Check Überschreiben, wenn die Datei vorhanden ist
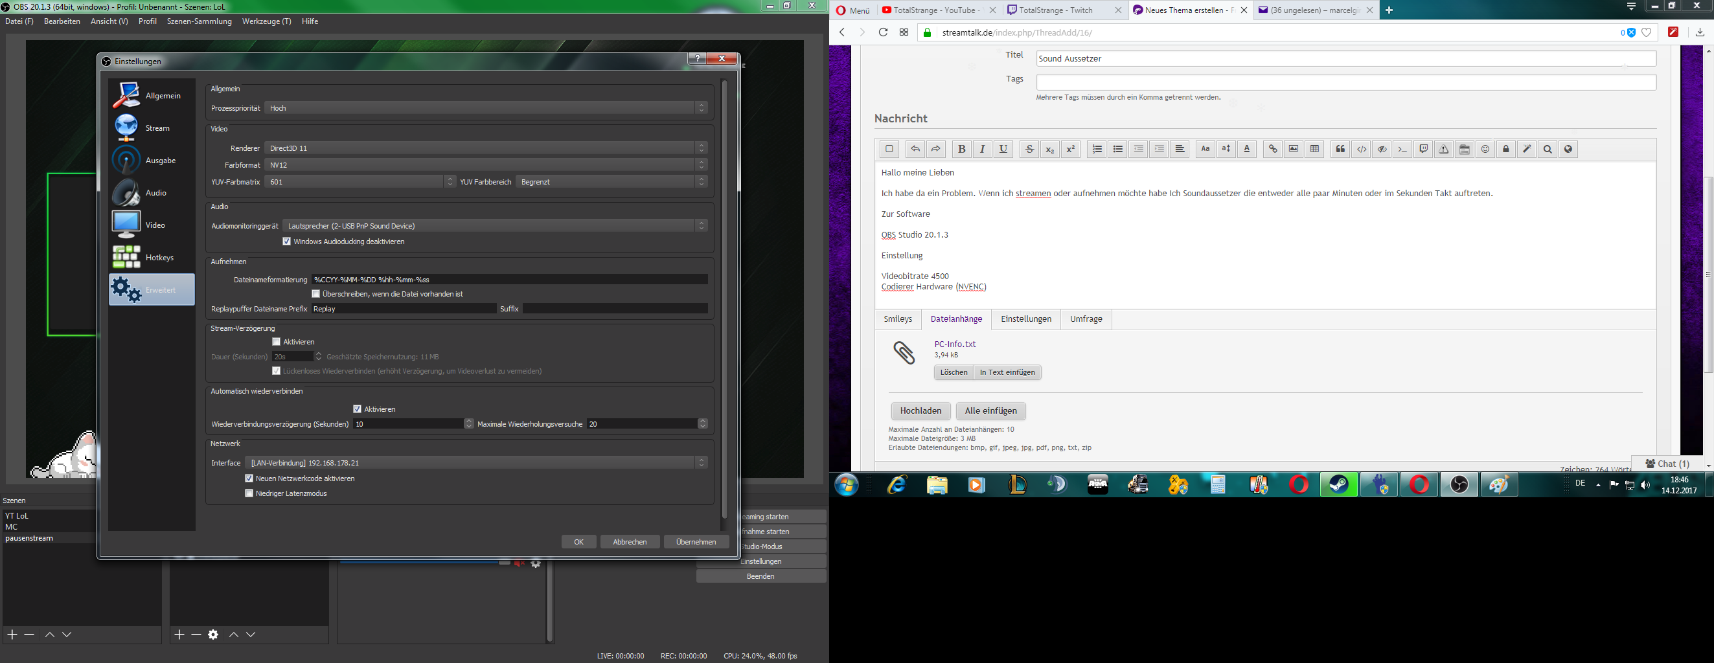Viewport: 1714px width, 663px height. pyautogui.click(x=316, y=294)
